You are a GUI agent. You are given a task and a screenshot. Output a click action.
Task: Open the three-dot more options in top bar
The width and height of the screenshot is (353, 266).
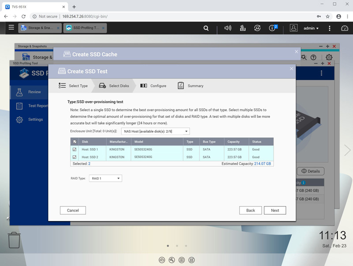(x=330, y=28)
